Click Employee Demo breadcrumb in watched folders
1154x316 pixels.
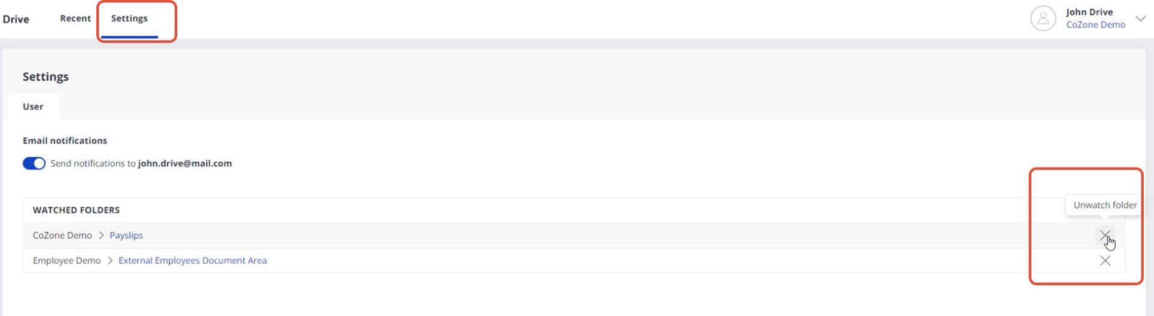point(67,261)
